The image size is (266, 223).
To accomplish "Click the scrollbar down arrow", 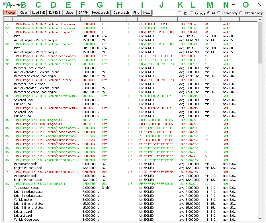I will pos(260,218).
